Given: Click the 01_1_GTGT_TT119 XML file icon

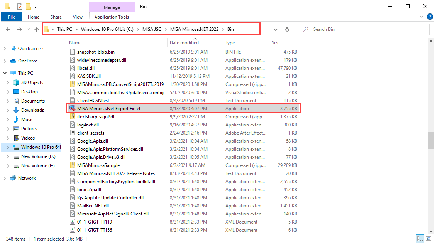Looking at the screenshot, I should (x=73, y=222).
